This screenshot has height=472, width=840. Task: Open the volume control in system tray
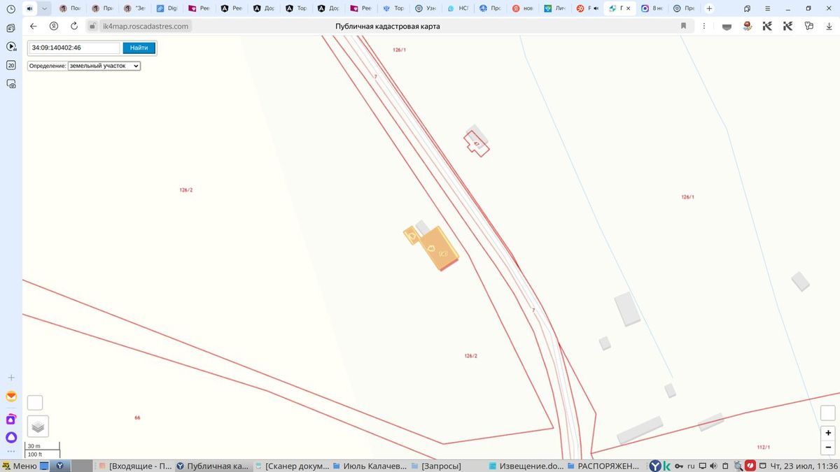coord(713,466)
